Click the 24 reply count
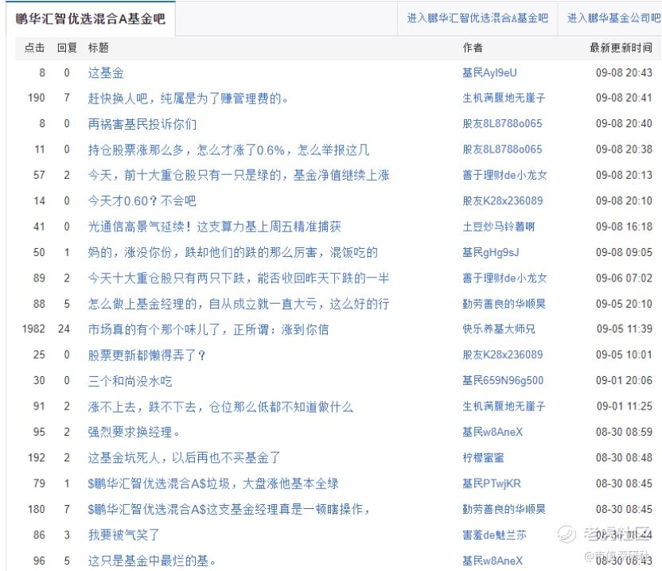Screen dimensions: 662x571 tap(64, 329)
